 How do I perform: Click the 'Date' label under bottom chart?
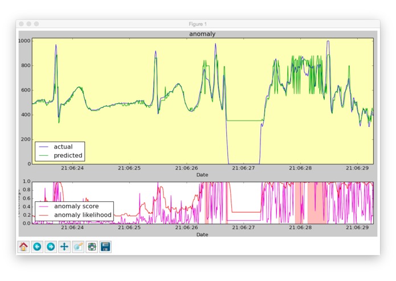[202, 234]
